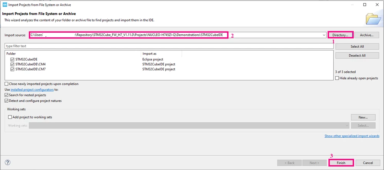Check Hide already open projects
This screenshot has height=170, width=384.
[337, 78]
